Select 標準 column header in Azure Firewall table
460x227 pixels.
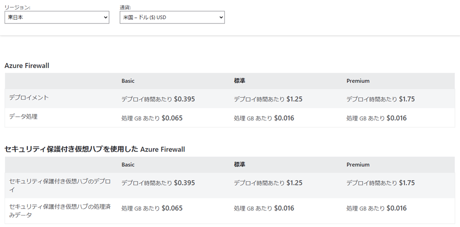coord(239,81)
